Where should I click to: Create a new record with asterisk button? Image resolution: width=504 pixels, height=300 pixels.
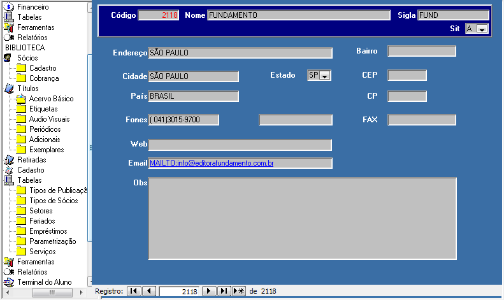pyautogui.click(x=239, y=291)
